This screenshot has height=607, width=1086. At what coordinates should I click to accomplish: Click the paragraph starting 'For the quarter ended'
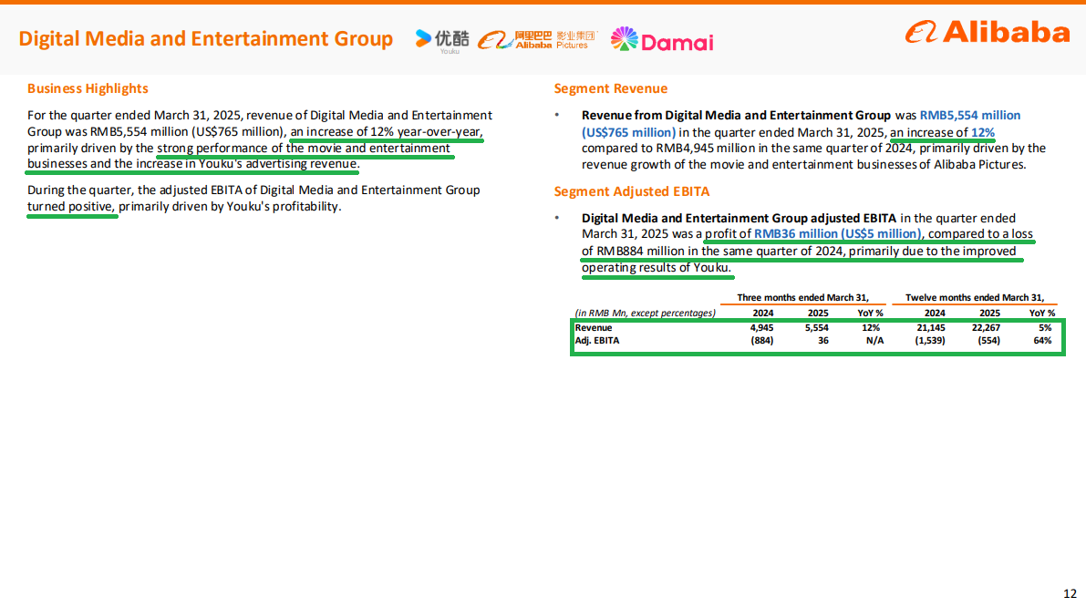pos(260,139)
